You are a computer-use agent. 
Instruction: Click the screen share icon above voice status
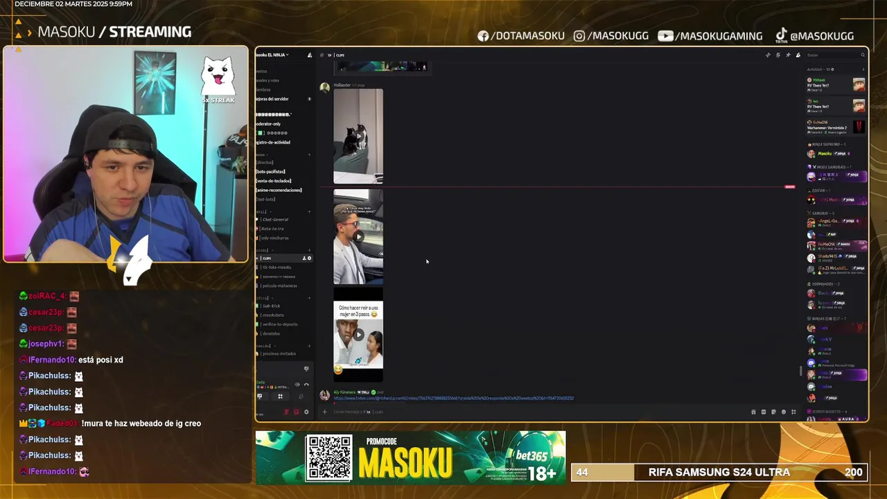[306, 369]
